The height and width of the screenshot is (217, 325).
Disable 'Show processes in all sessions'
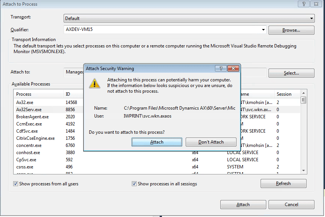(134, 183)
